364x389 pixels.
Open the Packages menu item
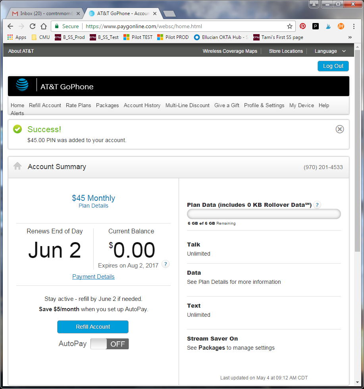tap(108, 105)
